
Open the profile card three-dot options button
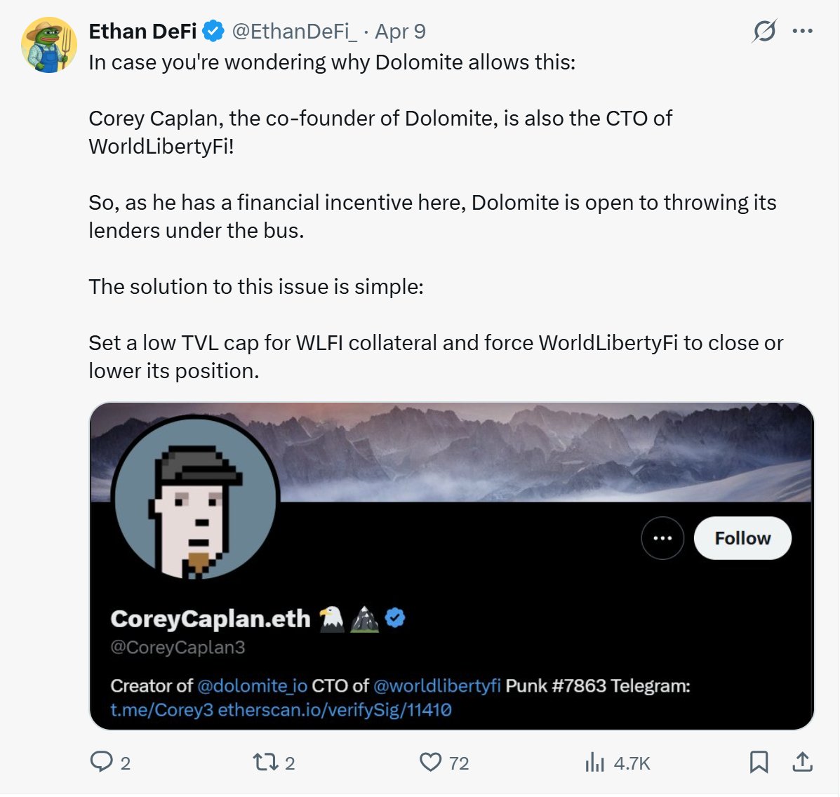pos(662,538)
